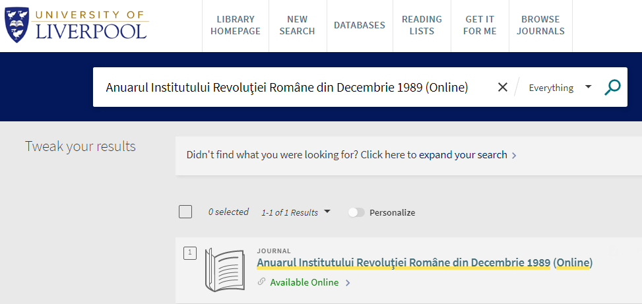Open Library Homepage menu item

(236, 25)
